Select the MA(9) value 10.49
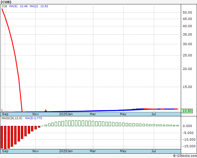This screenshot has height=158, width=197. pyautogui.click(x=24, y=6)
